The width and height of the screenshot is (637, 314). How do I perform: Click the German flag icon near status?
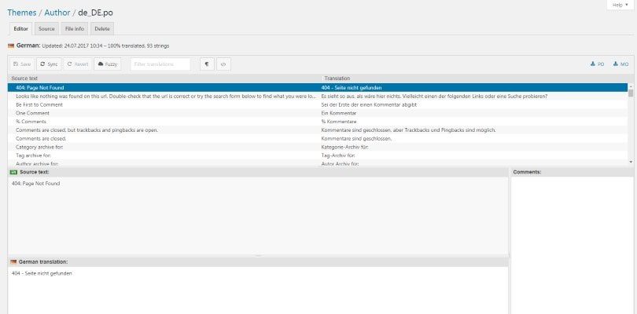11,46
